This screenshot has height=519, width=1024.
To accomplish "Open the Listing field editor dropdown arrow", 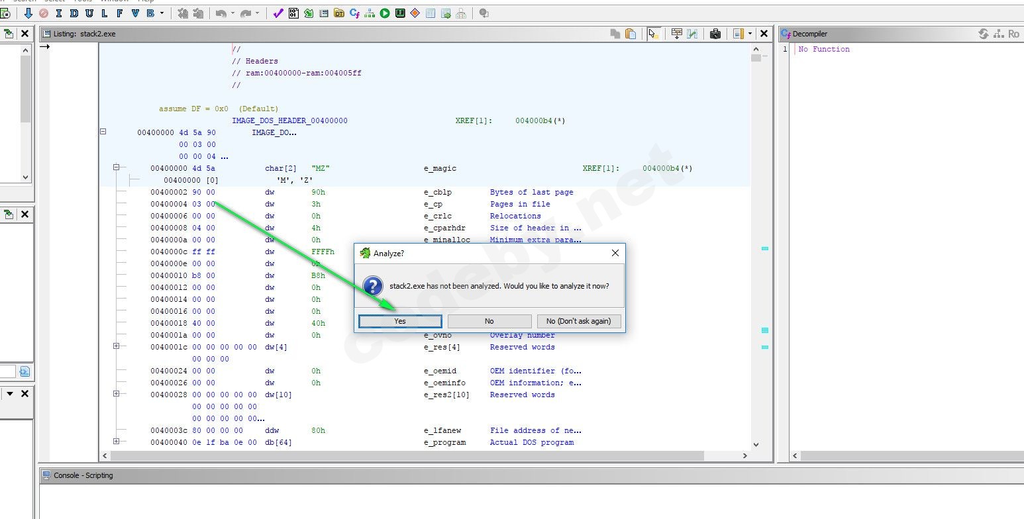I will 750,34.
